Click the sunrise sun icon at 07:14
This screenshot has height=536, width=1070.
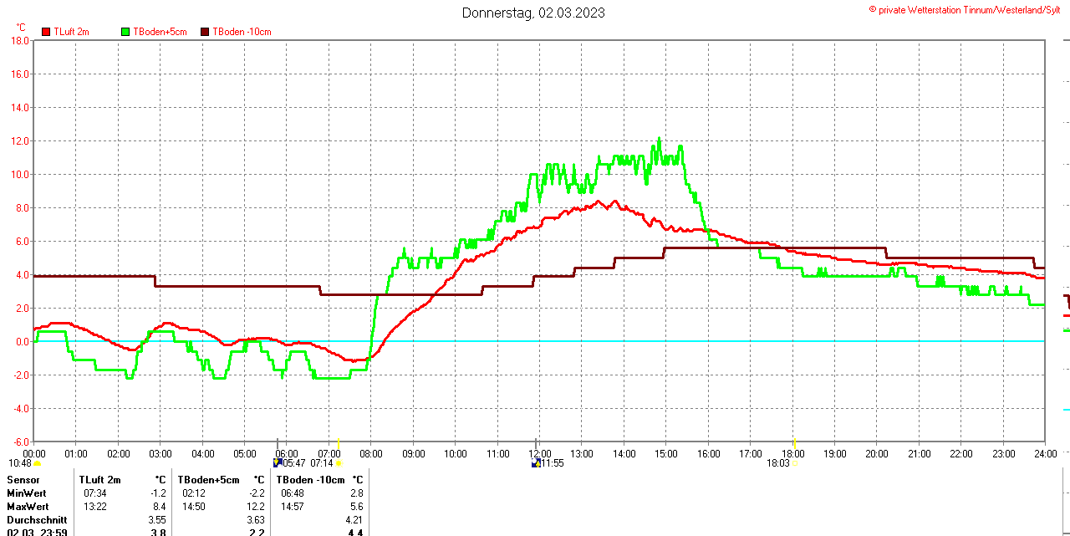point(339,462)
